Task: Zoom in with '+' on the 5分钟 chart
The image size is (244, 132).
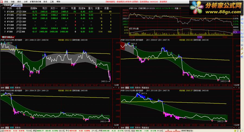Action: click(x=114, y=128)
